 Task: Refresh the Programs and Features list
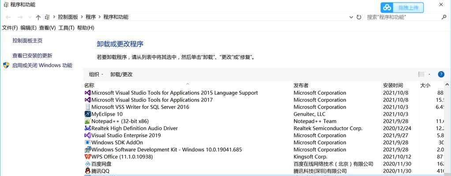pos(359,17)
